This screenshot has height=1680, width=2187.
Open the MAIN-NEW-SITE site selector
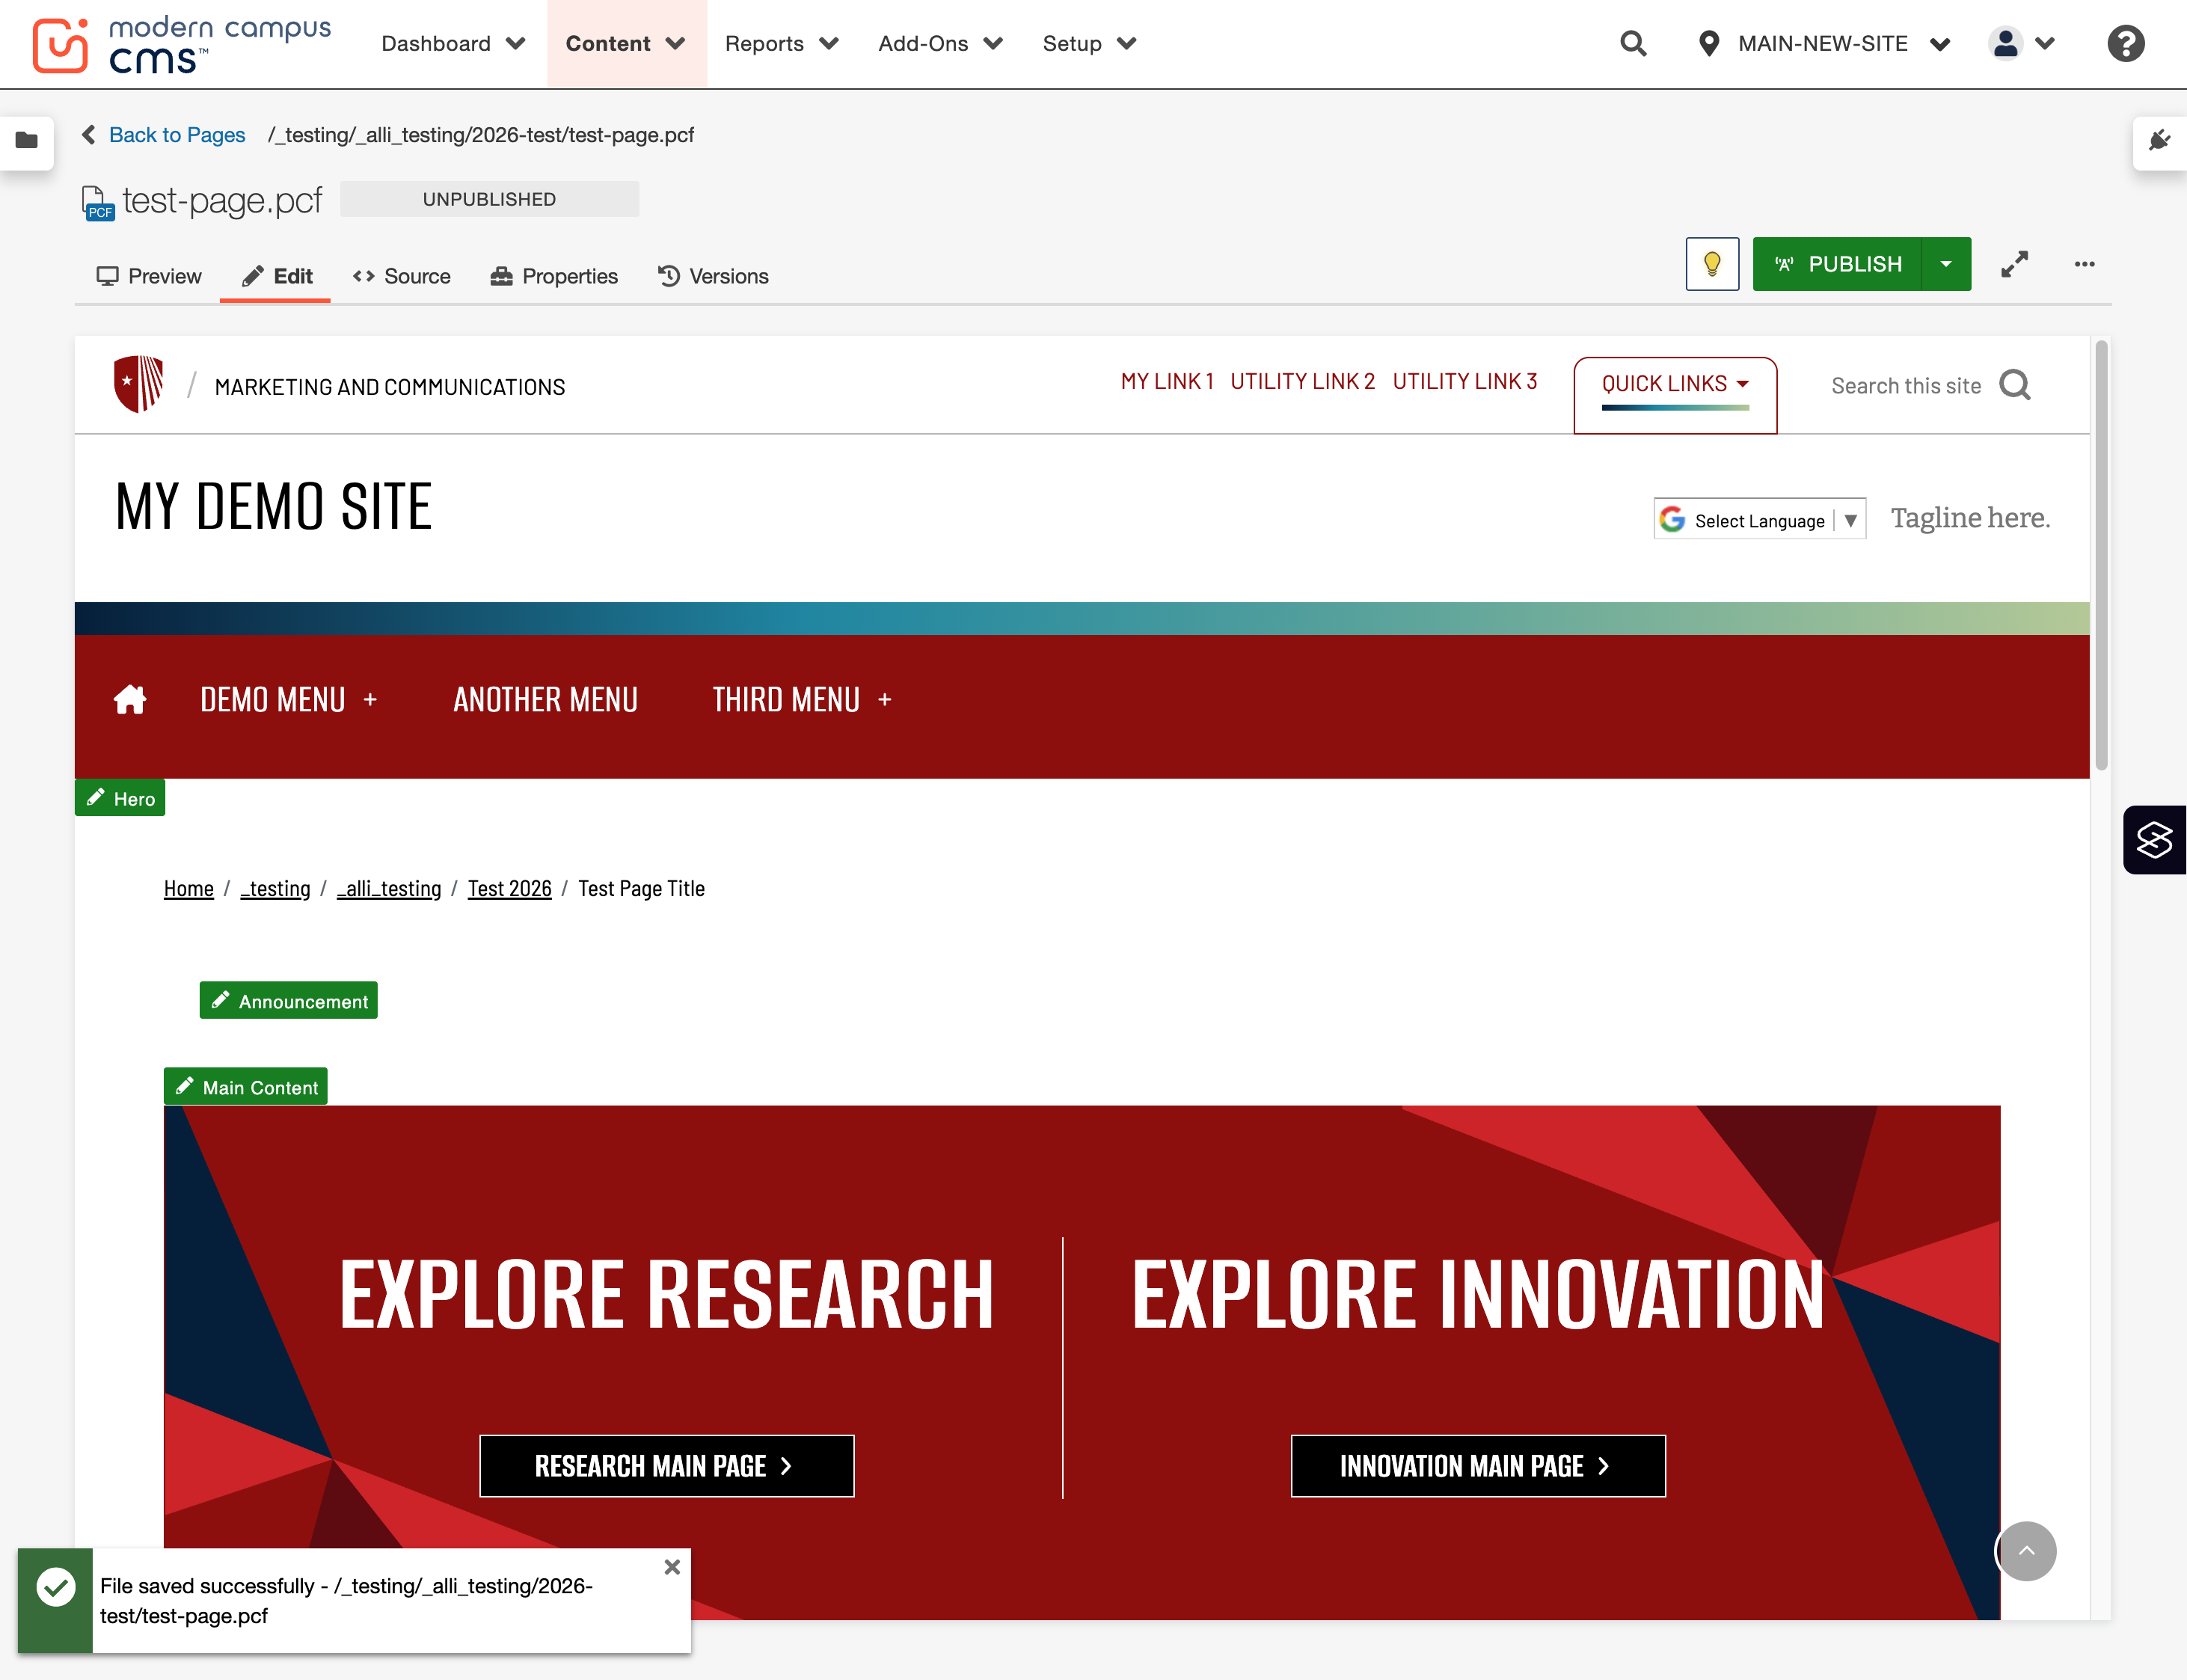coord(1824,43)
